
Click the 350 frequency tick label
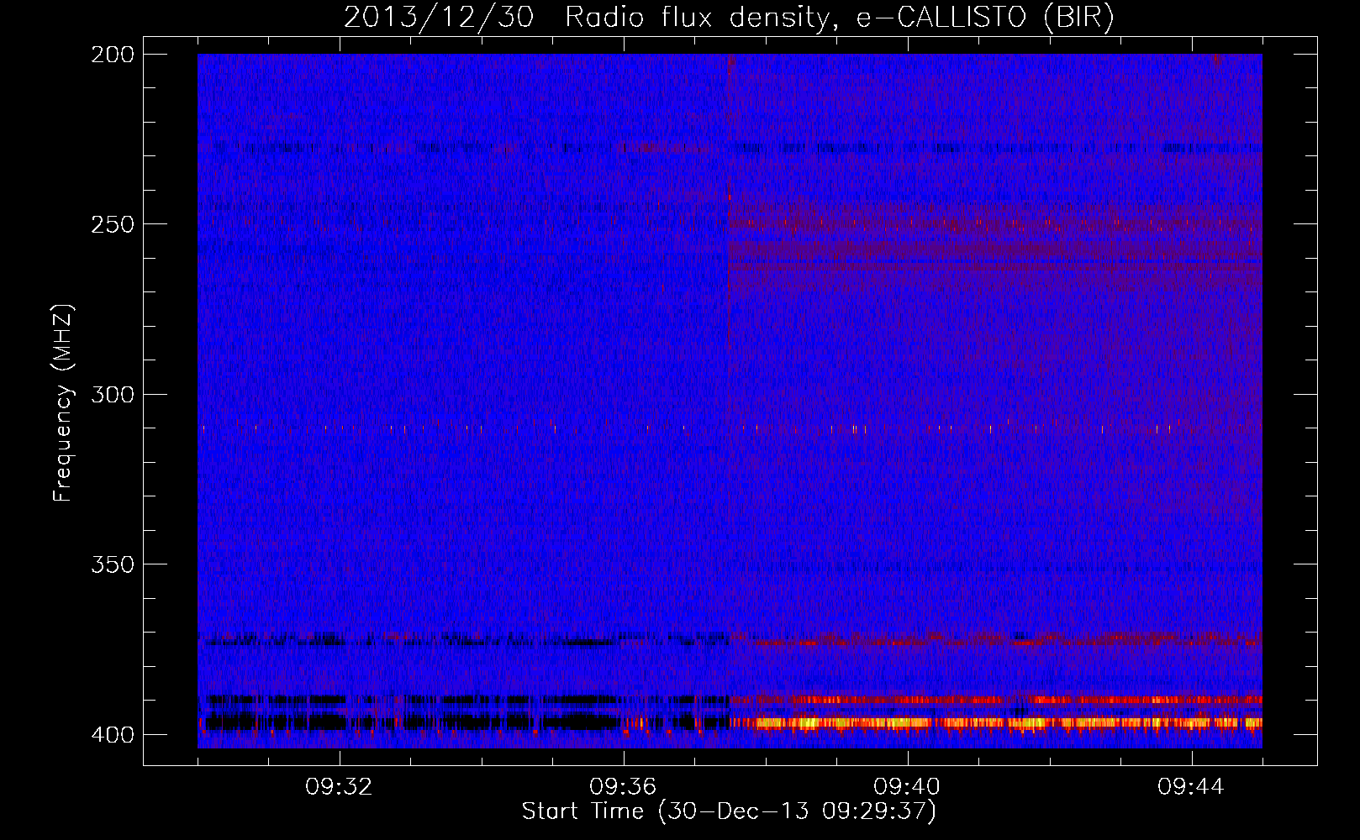[112, 564]
